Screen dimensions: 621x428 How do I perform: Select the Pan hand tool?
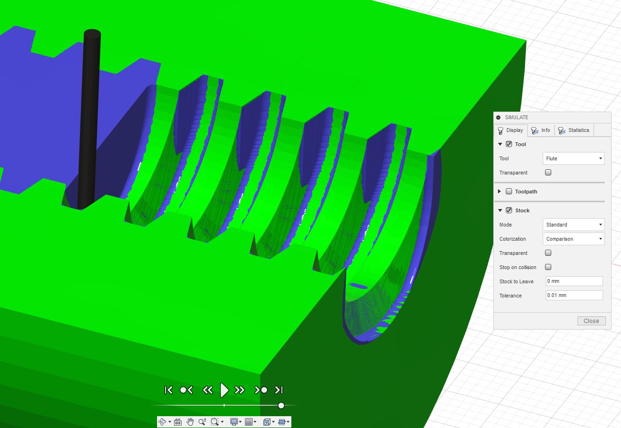(190, 421)
